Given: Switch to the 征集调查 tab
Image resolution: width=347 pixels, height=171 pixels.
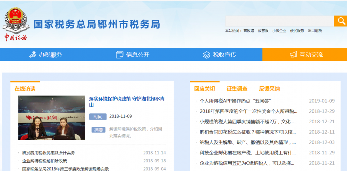Looking at the screenshot, I should pyautogui.click(x=237, y=89).
